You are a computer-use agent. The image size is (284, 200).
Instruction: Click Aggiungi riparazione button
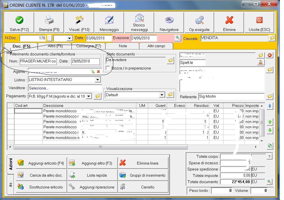point(92,187)
